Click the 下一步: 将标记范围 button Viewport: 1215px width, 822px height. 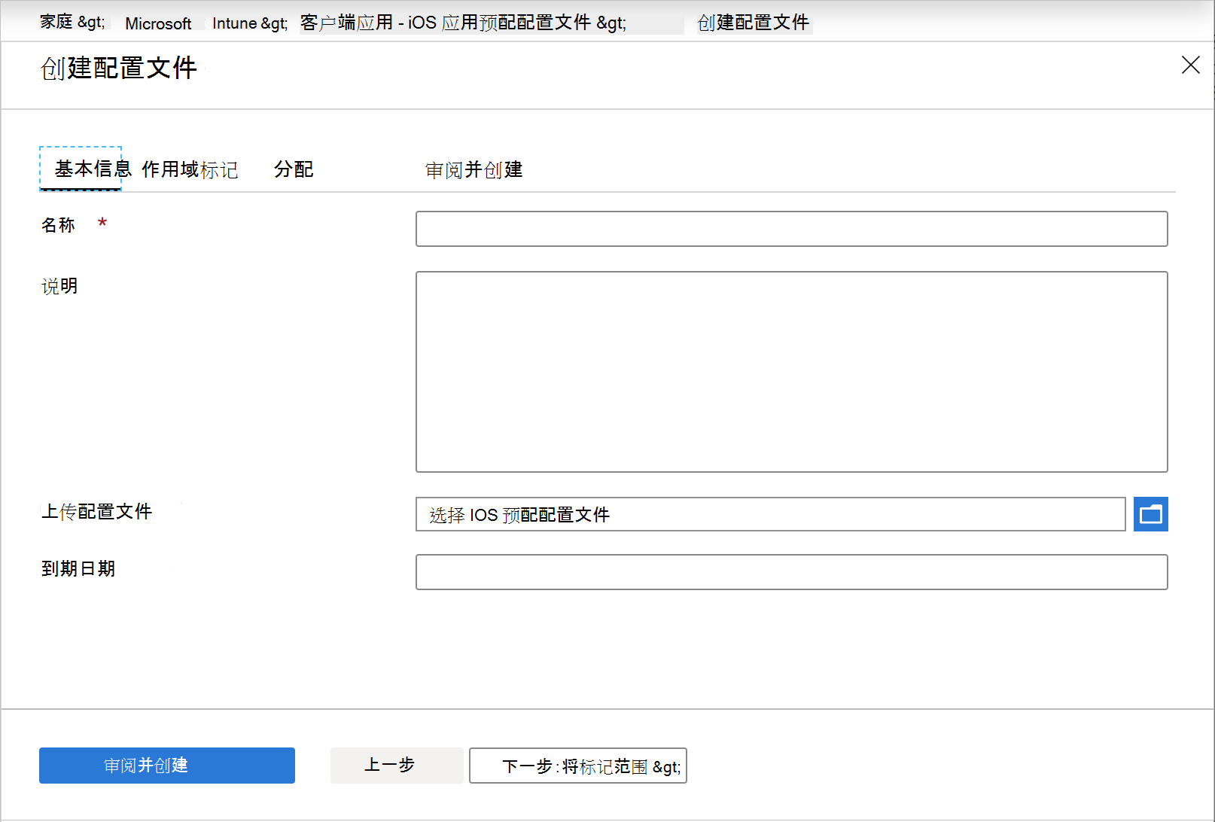click(578, 766)
